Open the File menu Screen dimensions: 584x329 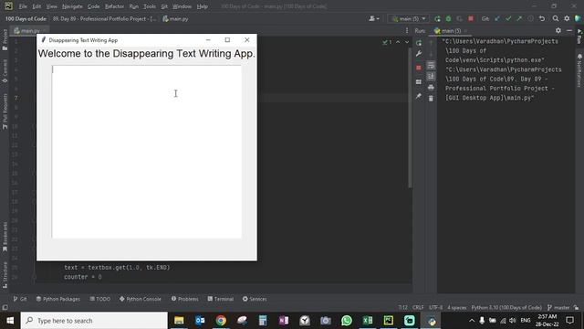[x=23, y=6]
